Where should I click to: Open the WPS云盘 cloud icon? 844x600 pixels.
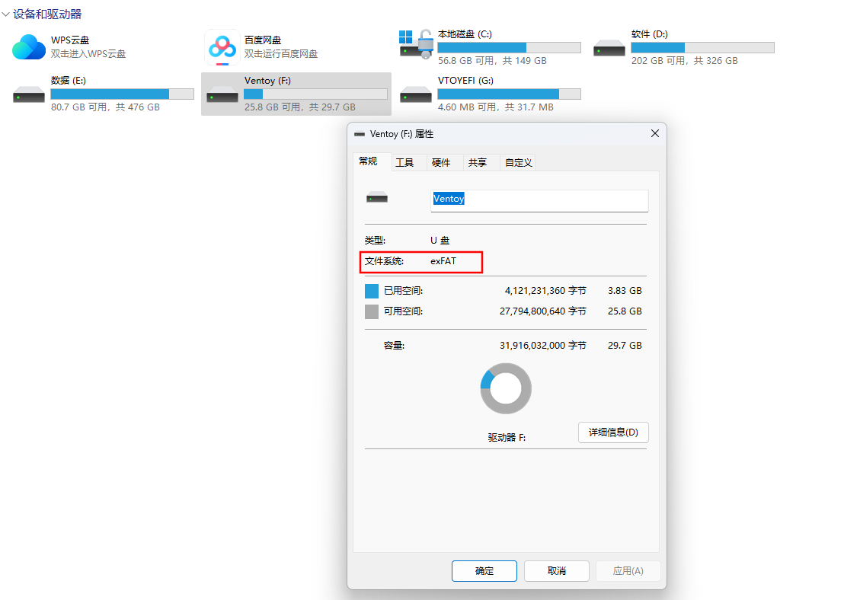pyautogui.click(x=29, y=47)
